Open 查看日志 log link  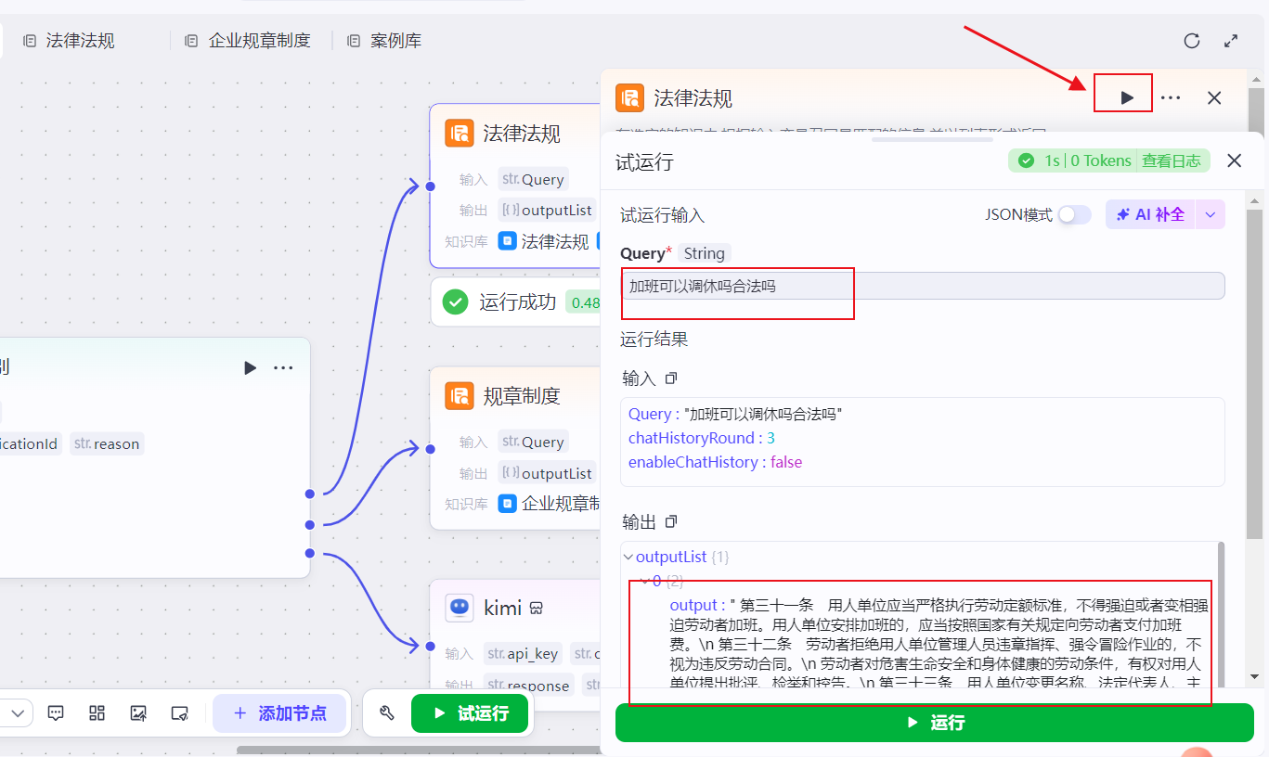(1171, 160)
